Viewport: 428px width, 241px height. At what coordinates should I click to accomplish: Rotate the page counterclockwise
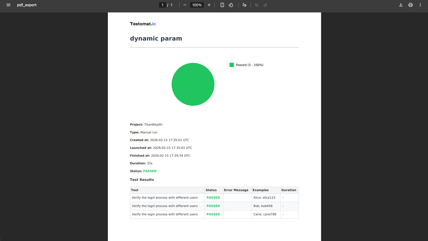231,5
